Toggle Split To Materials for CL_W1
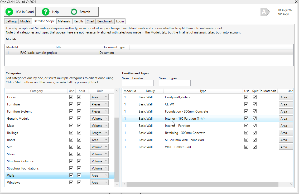The width and height of the screenshot is (299, 194). pos(255,104)
